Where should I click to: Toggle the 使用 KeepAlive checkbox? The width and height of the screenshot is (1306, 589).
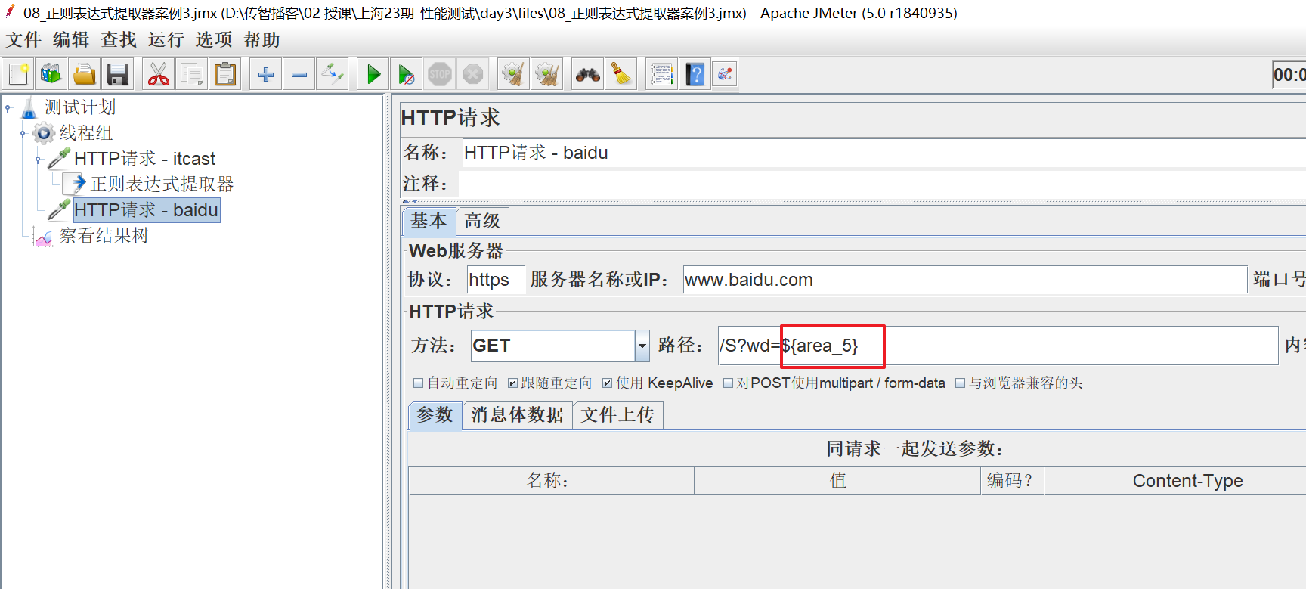[607, 383]
